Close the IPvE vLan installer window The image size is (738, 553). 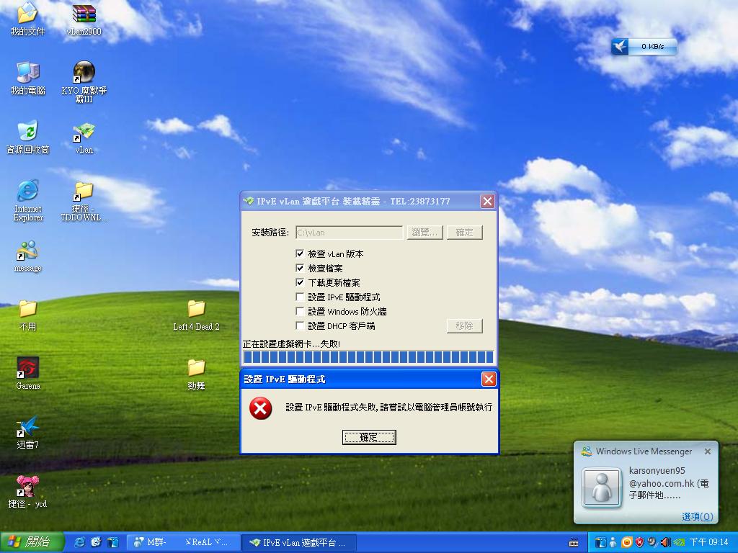(x=488, y=202)
